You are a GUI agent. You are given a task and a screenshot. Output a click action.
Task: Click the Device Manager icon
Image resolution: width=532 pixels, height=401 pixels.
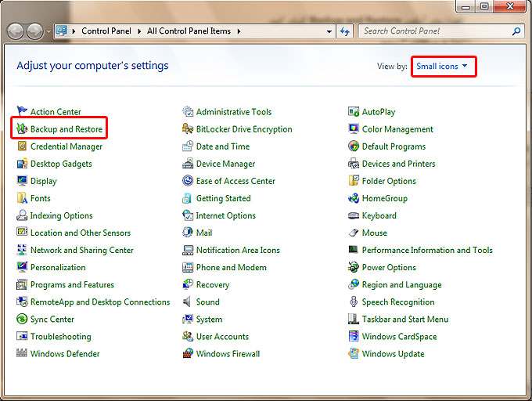click(x=188, y=164)
